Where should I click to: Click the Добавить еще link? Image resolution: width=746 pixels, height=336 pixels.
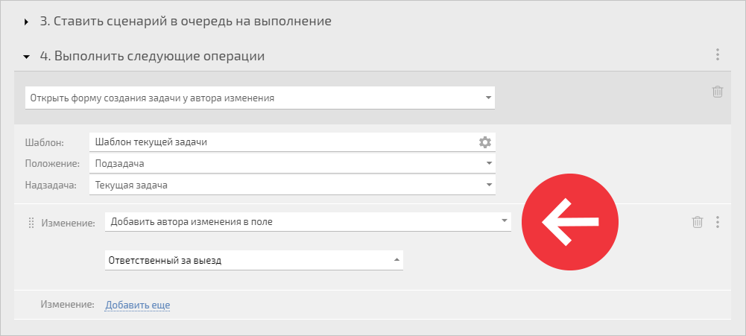pos(137,305)
